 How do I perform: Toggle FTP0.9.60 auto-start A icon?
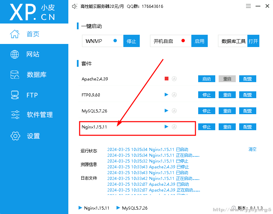(174, 95)
